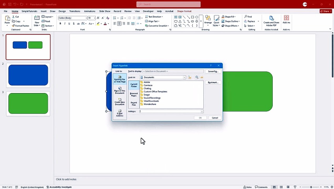Click Clear All Formatting icon
334x189 pixels.
[x=108, y=18]
